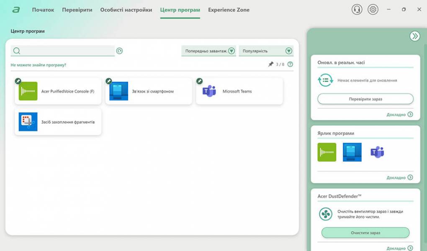The width and height of the screenshot is (427, 251).
Task: Unpin Acer PurifiedVoice Console tile
Action: click(18, 81)
